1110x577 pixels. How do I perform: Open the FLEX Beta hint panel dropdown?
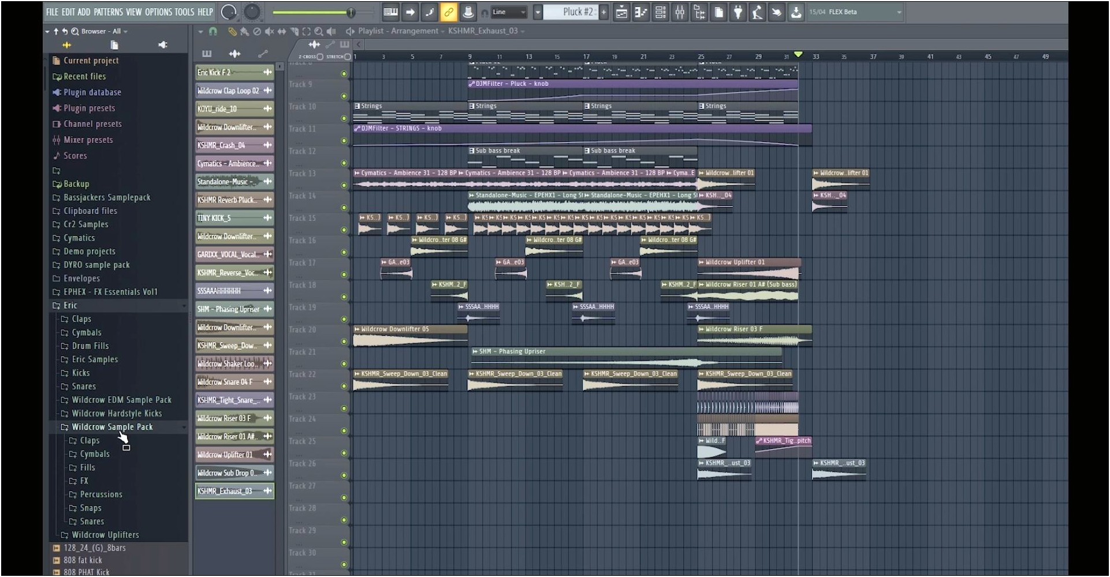(x=899, y=12)
